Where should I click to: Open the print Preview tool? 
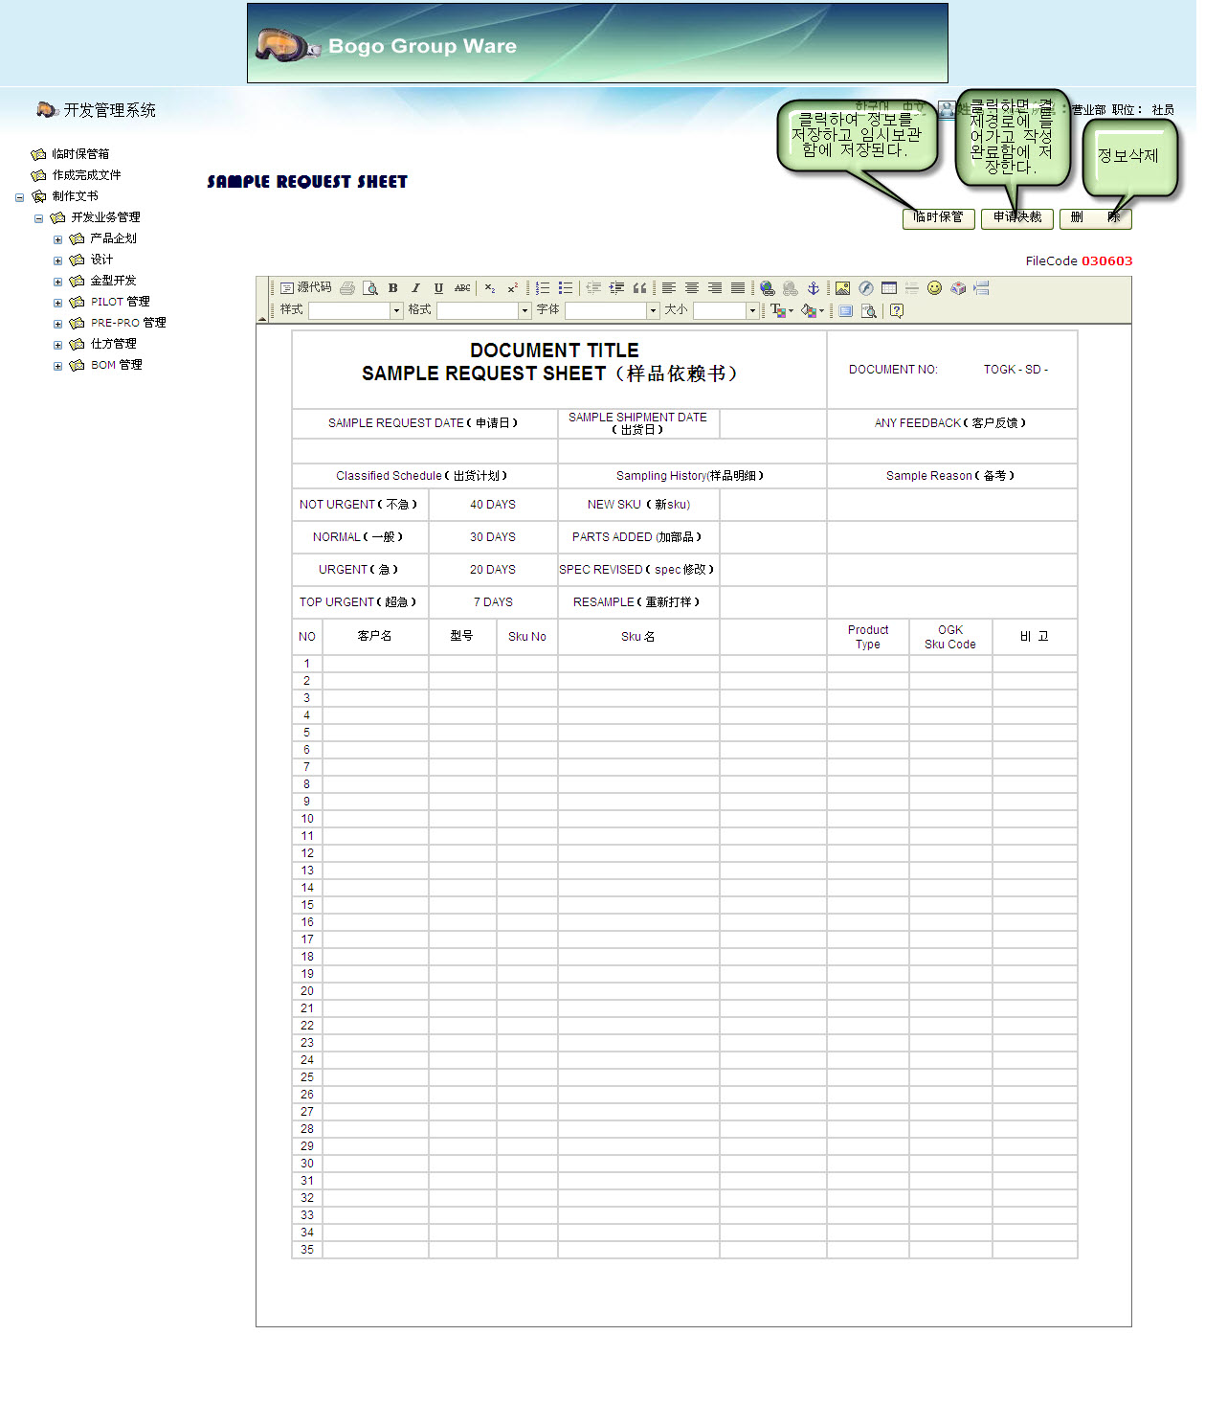click(370, 288)
